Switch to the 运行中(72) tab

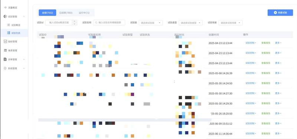[84, 13]
